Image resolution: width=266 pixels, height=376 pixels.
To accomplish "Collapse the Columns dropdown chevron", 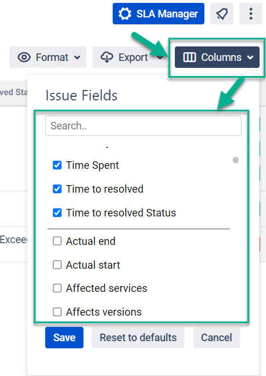I will [x=250, y=57].
